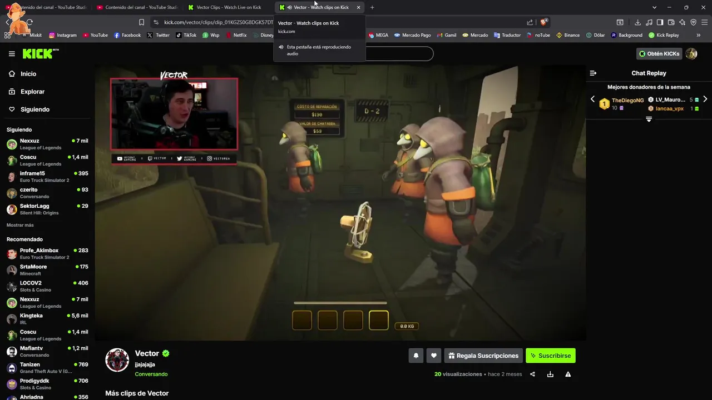Share the clip with share icon
This screenshot has width=712, height=400.
pyautogui.click(x=532, y=374)
